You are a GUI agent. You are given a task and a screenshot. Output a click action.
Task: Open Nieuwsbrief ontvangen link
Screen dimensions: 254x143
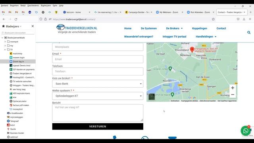(x=139, y=37)
